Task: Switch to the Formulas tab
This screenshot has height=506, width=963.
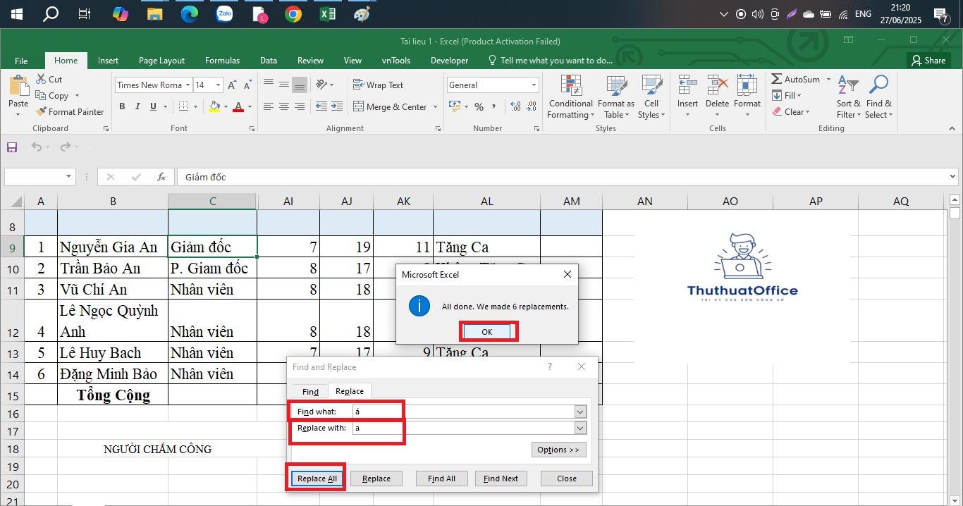Action: (222, 61)
